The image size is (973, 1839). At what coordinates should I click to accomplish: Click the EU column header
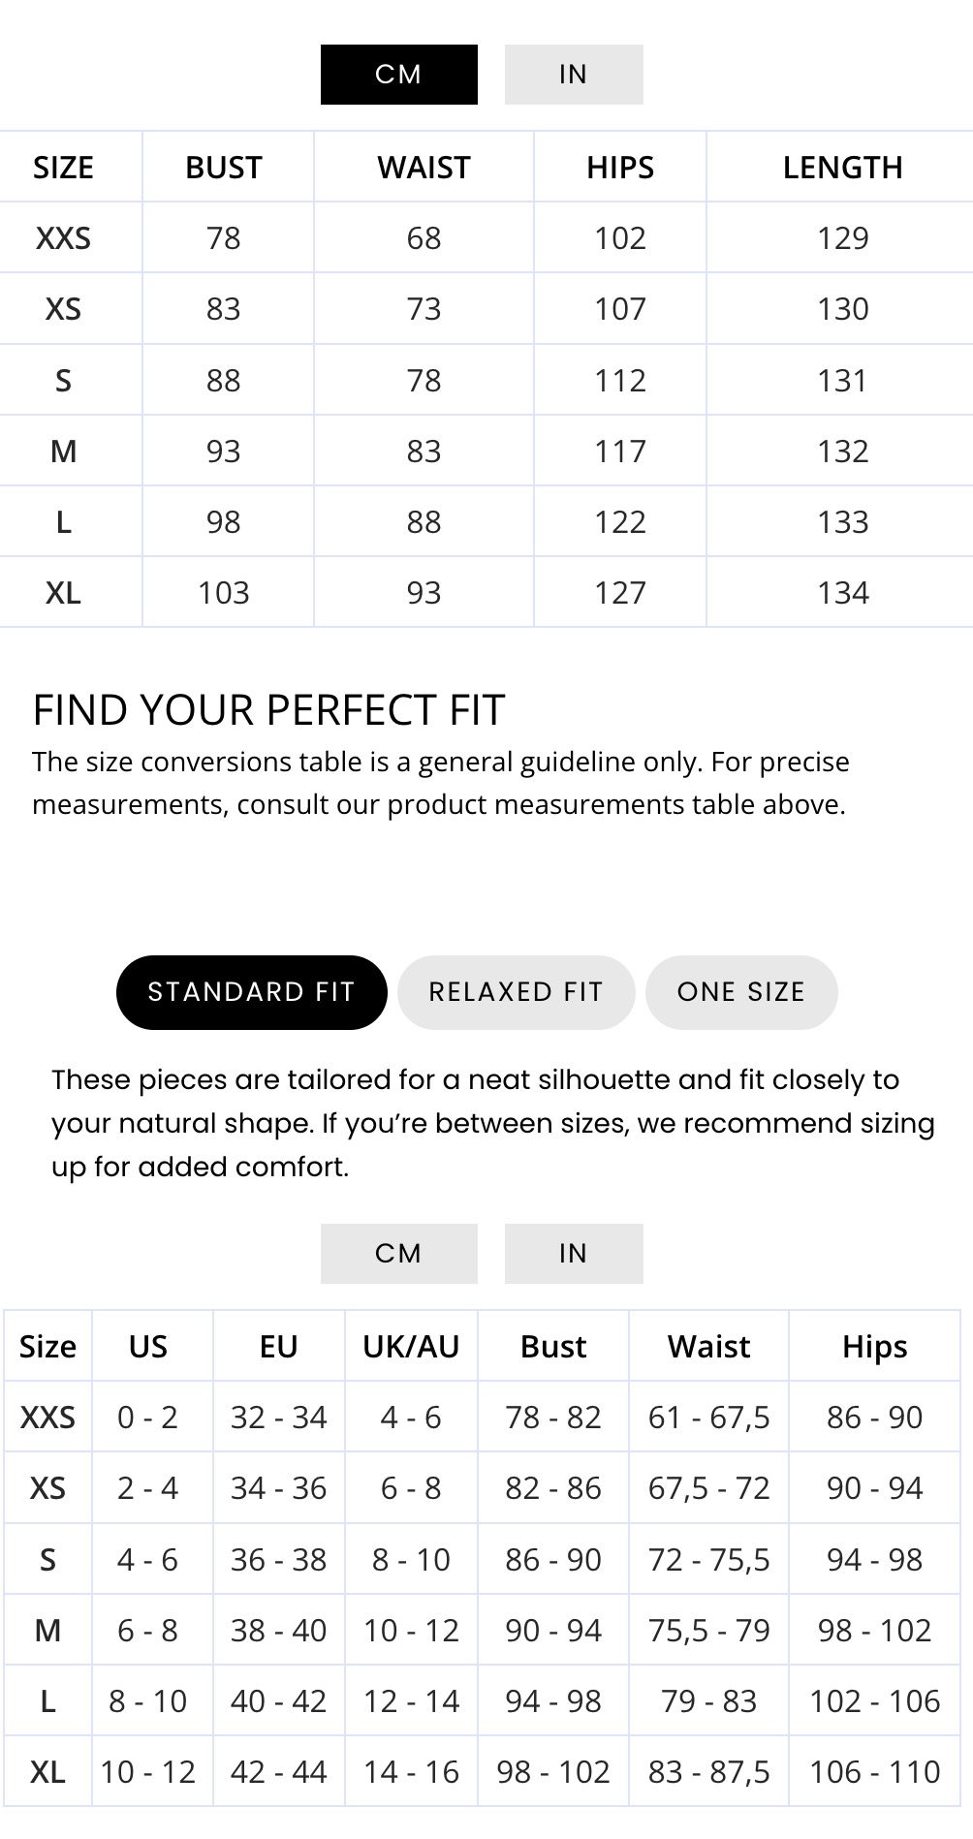tap(278, 1347)
